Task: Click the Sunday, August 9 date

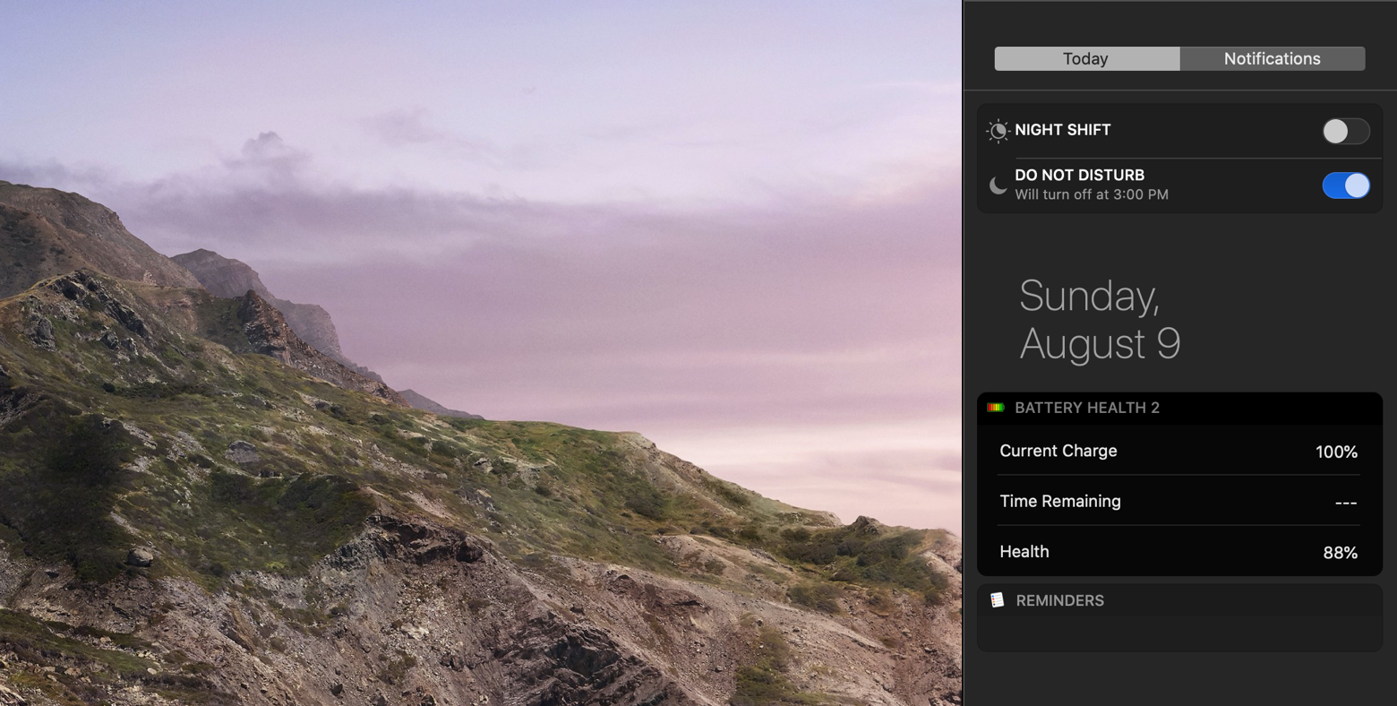Action: coord(1100,320)
